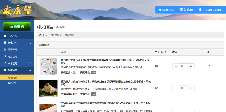Open the zongzi product thumbnail

coord(48,88)
